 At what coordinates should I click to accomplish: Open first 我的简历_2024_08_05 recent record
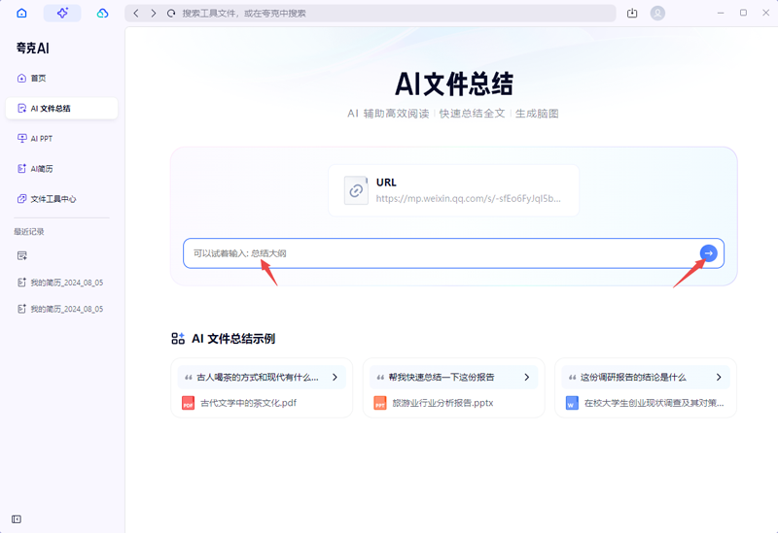(61, 283)
